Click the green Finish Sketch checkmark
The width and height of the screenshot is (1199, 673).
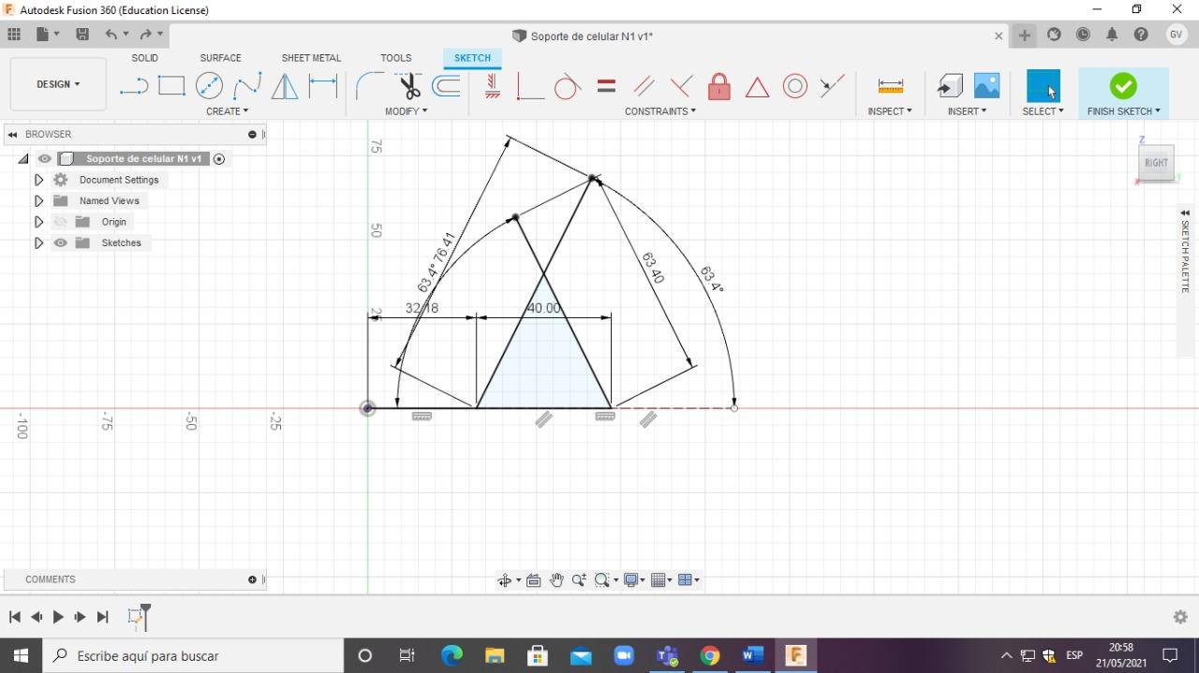pyautogui.click(x=1123, y=86)
